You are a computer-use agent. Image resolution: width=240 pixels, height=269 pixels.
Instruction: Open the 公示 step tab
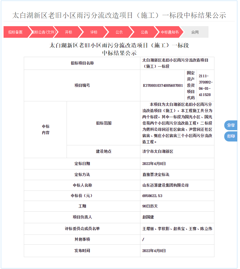tap(119, 32)
